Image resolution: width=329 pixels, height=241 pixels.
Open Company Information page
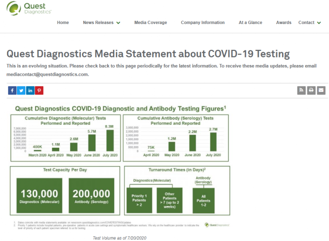tap(203, 23)
